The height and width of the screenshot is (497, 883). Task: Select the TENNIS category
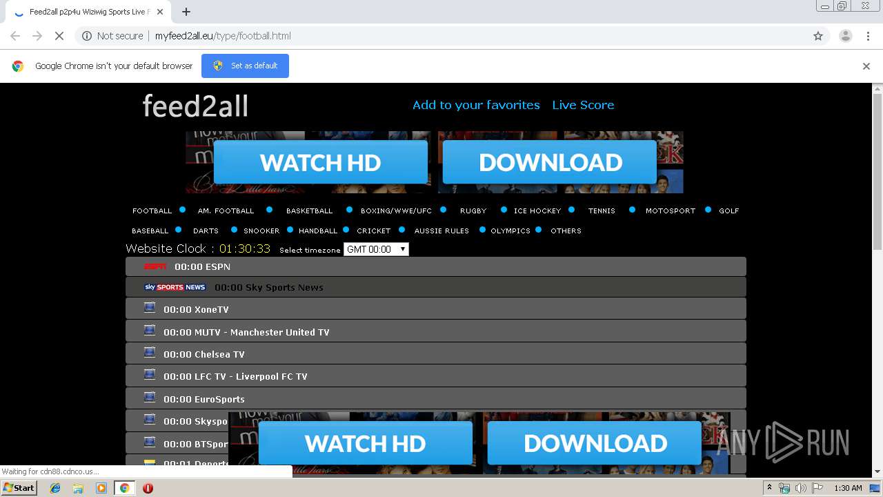tap(602, 211)
